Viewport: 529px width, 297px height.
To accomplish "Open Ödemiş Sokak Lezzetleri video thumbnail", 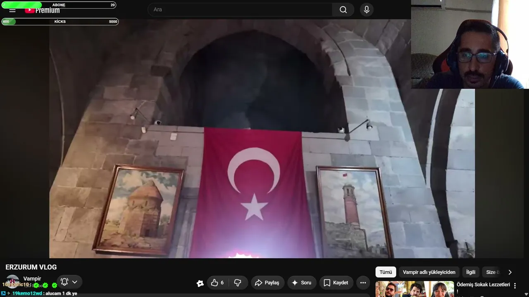I will [x=415, y=289].
